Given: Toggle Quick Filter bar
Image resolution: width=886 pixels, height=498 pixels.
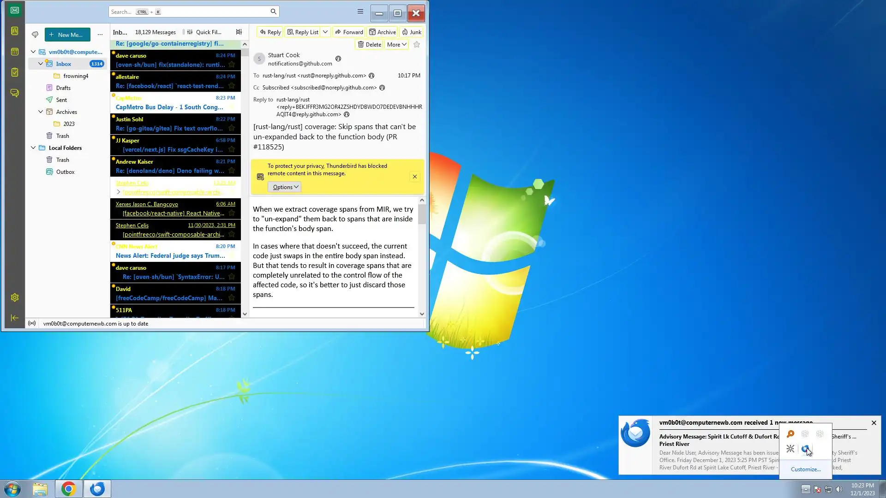Looking at the screenshot, I should point(204,32).
